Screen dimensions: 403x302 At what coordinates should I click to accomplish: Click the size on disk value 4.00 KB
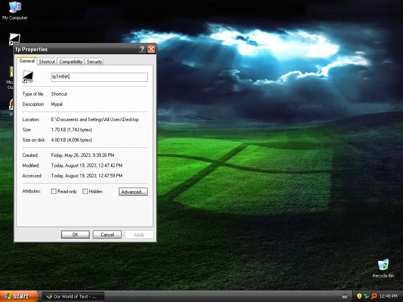[x=72, y=140]
